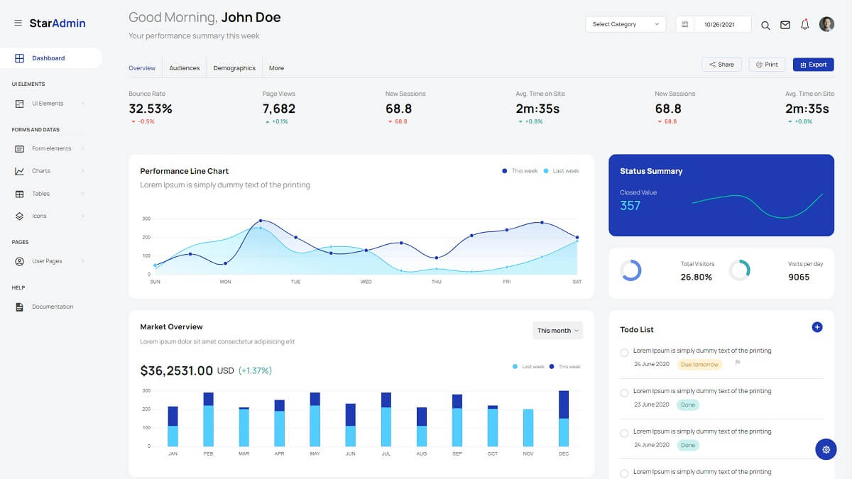
Task: Click the Share button
Action: (721, 64)
